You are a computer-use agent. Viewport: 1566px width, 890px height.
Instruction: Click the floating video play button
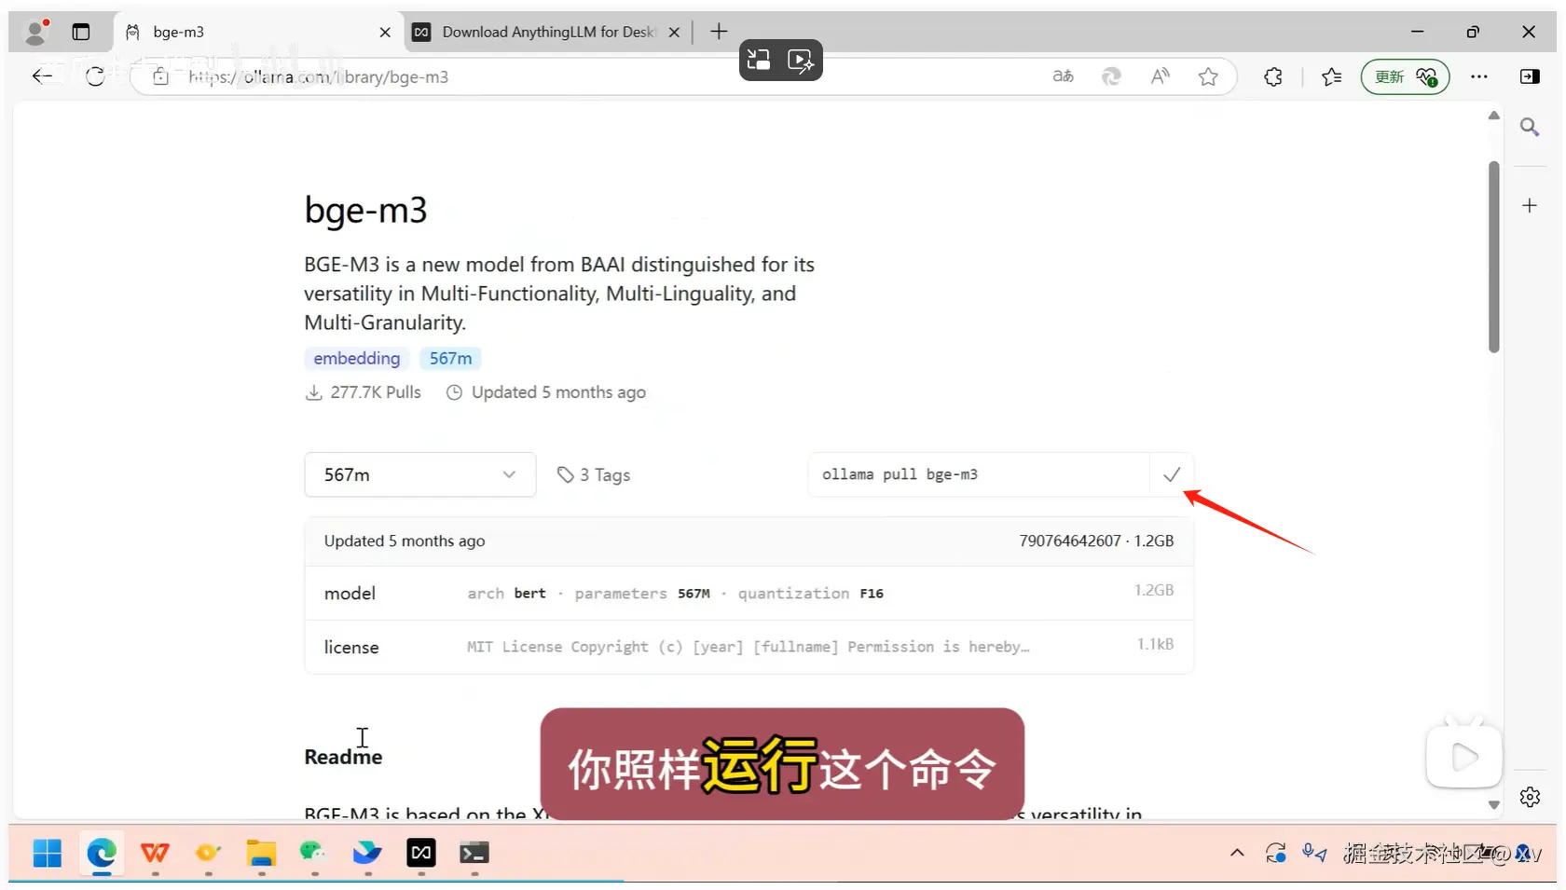pyautogui.click(x=1464, y=757)
